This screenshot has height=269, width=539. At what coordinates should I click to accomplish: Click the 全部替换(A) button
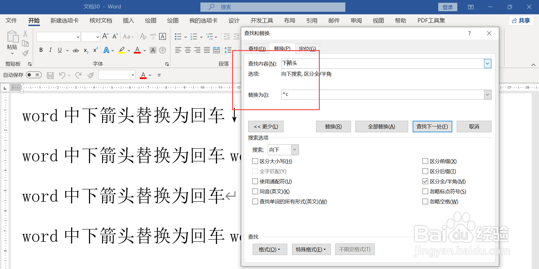tap(382, 126)
